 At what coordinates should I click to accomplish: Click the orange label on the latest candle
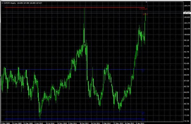(145, 14)
